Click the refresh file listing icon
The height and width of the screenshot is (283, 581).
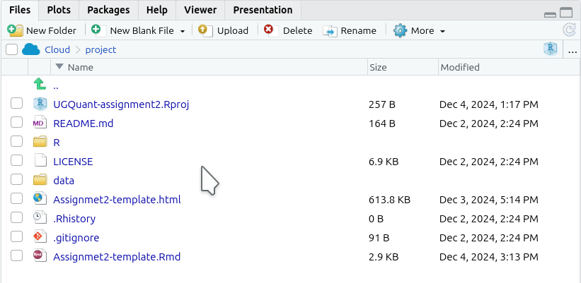569,30
